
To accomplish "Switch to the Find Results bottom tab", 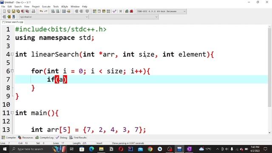I will (78, 138).
